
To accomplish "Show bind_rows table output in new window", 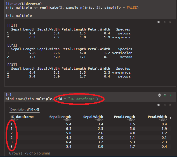I will (158, 105).
